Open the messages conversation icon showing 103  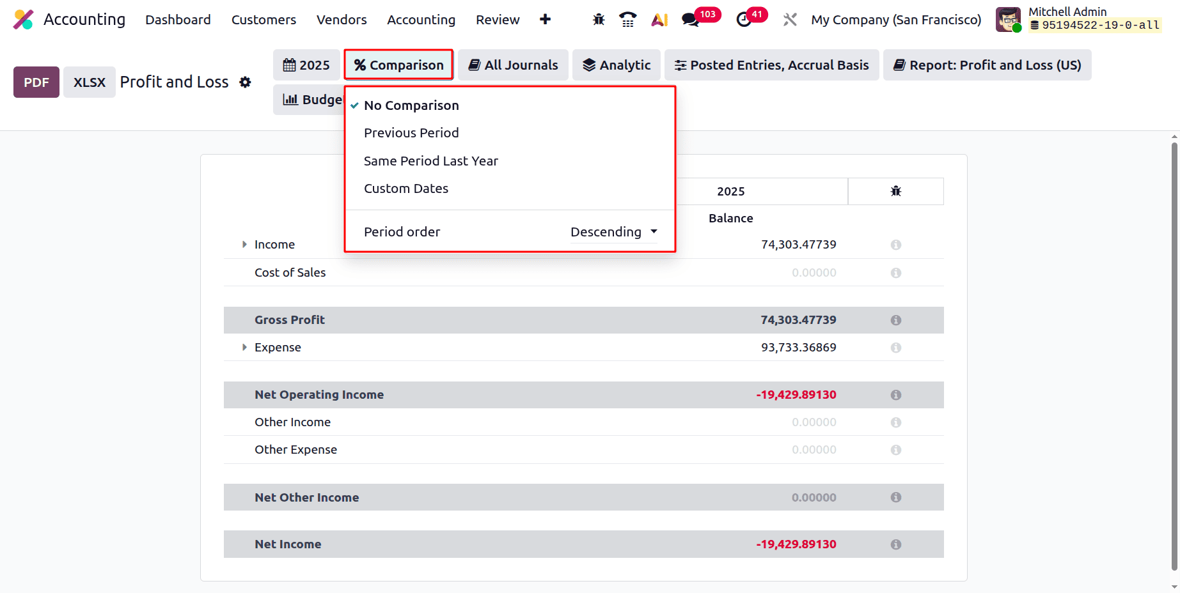[x=690, y=19]
